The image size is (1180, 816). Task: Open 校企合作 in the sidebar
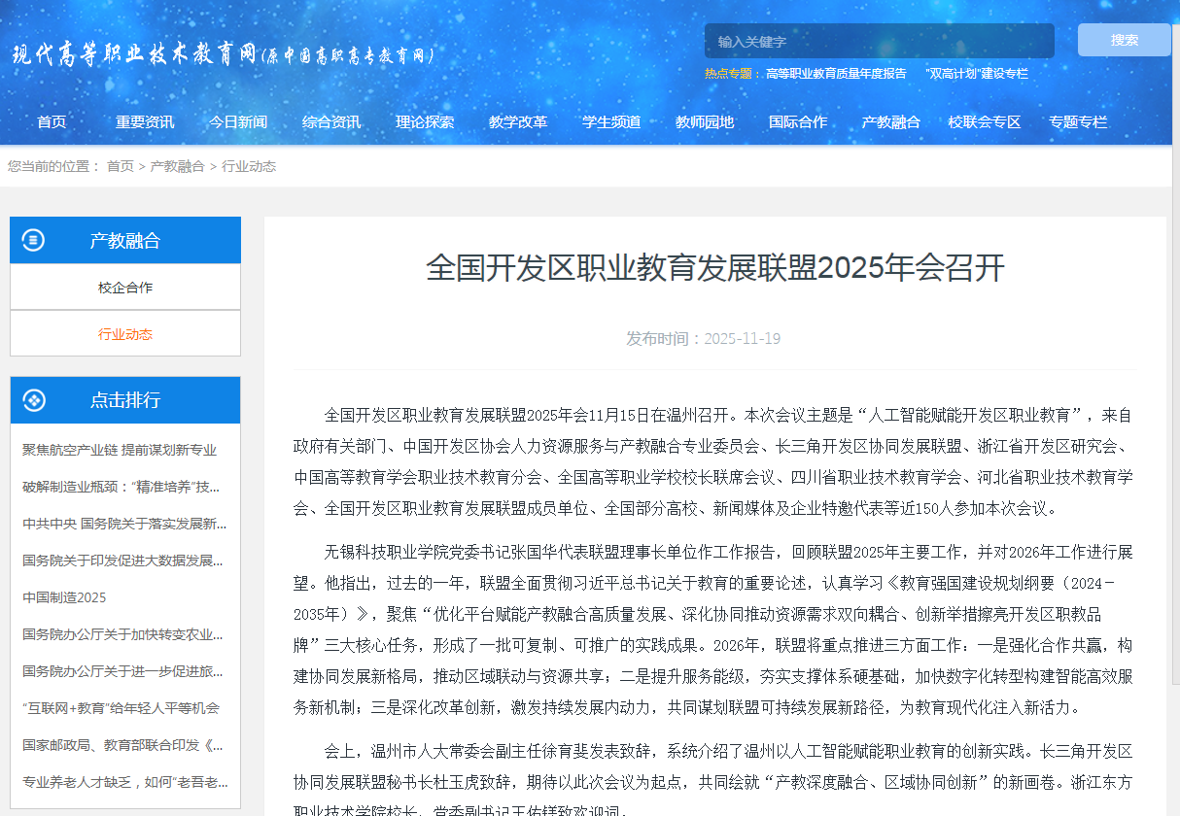coord(124,289)
